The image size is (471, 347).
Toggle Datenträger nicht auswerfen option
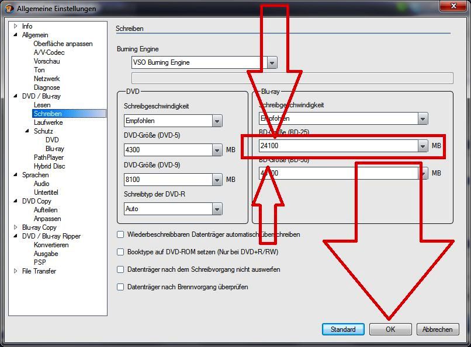120,269
